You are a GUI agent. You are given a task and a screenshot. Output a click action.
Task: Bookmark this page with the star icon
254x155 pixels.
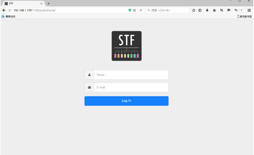(x=194, y=10)
